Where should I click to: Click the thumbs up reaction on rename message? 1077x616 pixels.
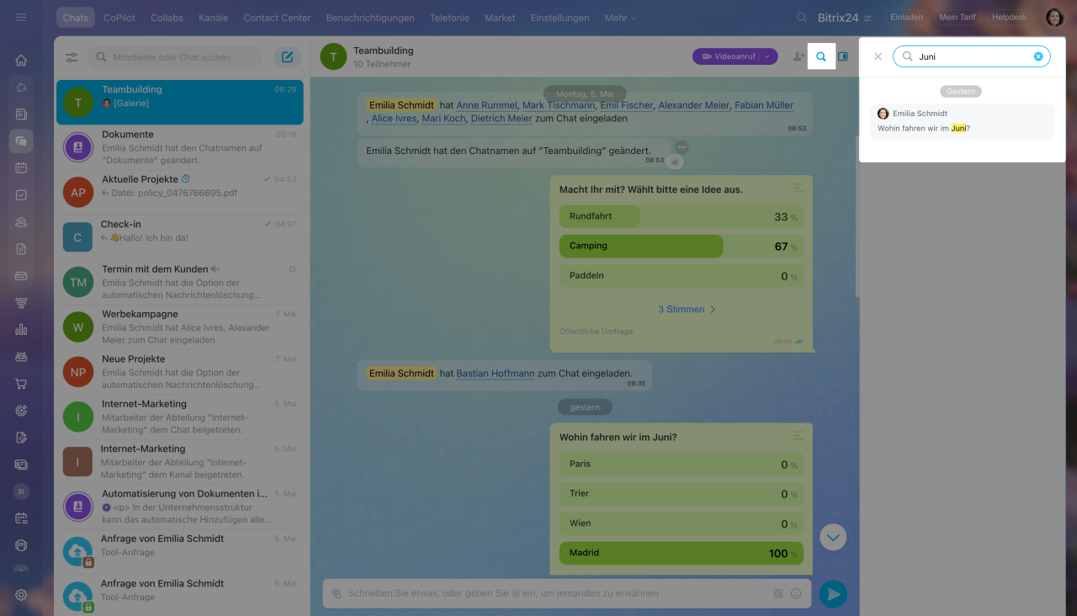(x=675, y=162)
